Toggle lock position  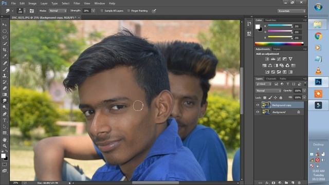pos(276,98)
